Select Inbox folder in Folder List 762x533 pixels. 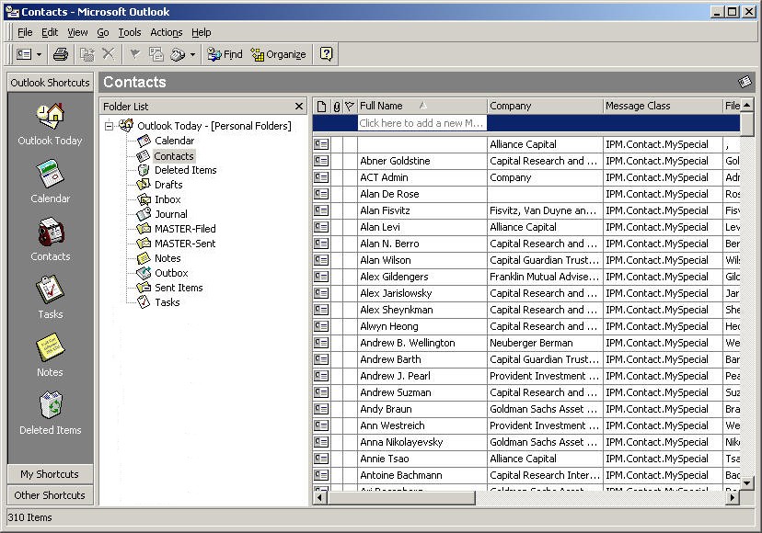click(x=167, y=199)
